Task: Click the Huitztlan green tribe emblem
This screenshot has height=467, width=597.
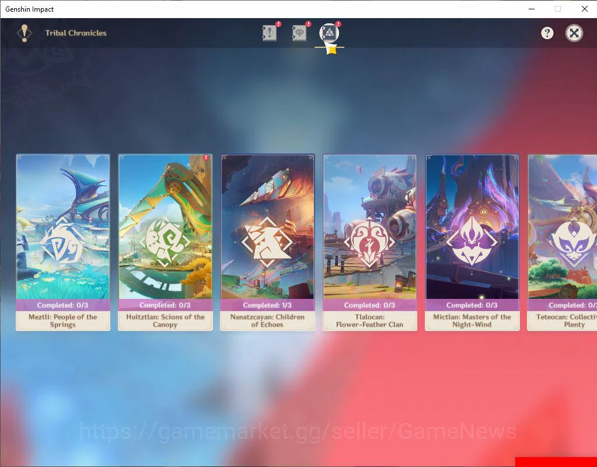Action: pos(165,242)
